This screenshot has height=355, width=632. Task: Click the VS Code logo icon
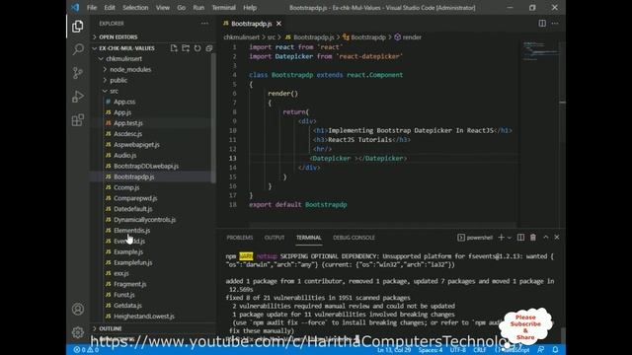coord(75,7)
